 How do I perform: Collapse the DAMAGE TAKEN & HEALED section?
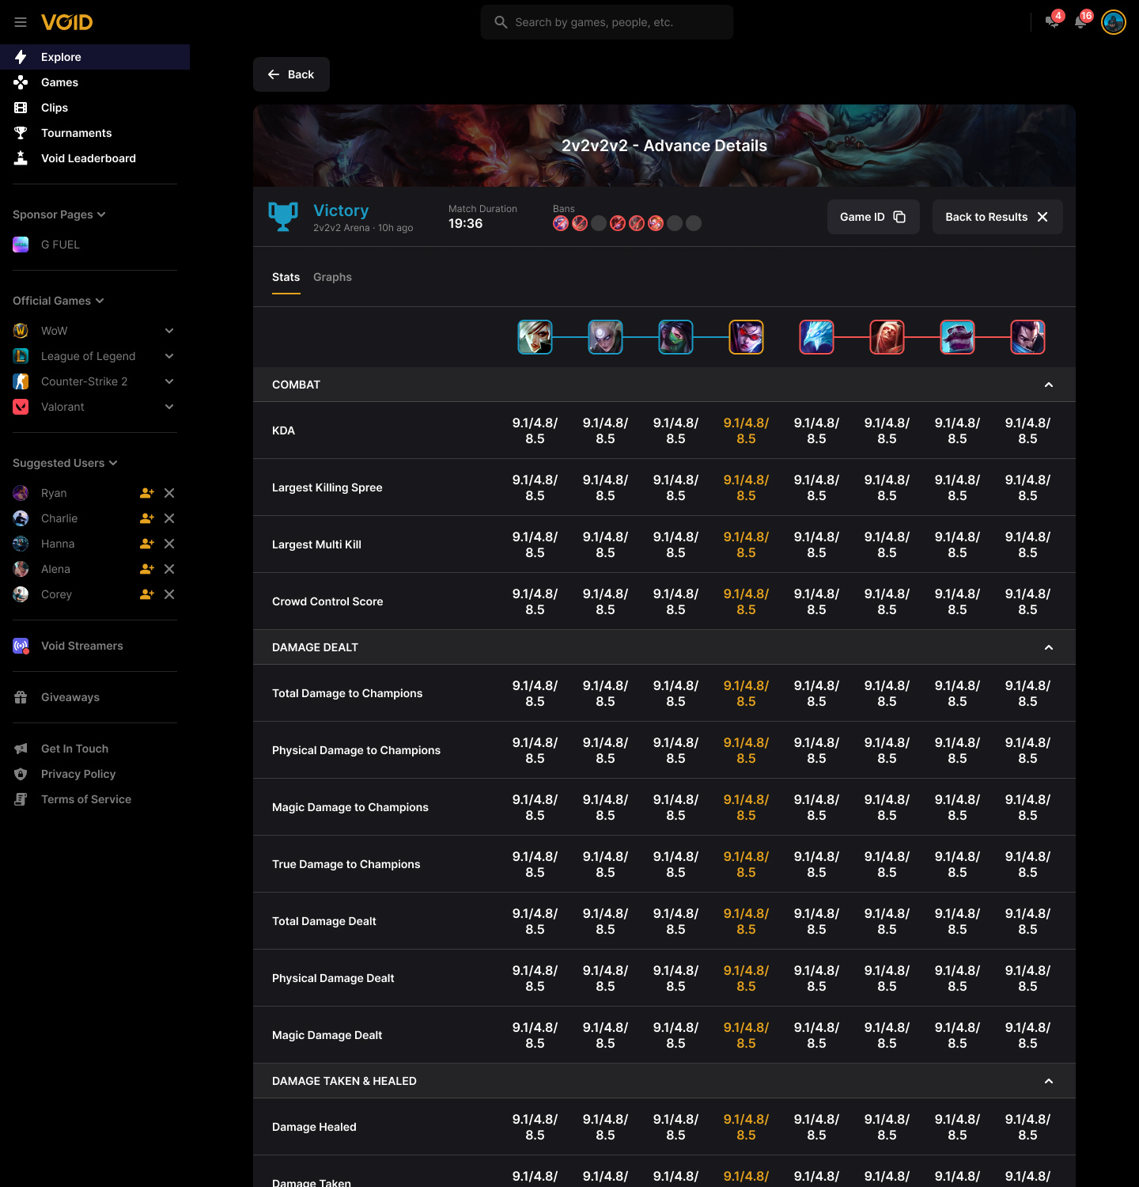[x=1049, y=1080]
